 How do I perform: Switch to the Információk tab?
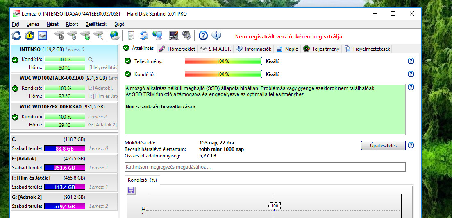pyautogui.click(x=254, y=49)
